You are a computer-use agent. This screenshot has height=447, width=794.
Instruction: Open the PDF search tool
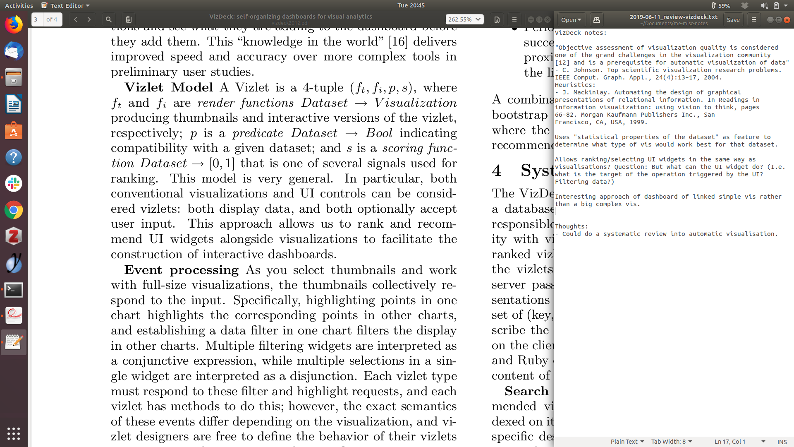point(109,19)
